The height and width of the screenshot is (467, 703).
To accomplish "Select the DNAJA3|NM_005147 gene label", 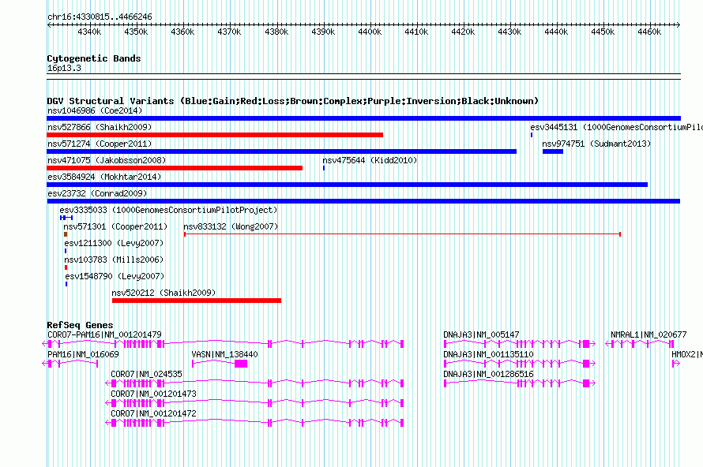I will (x=481, y=334).
